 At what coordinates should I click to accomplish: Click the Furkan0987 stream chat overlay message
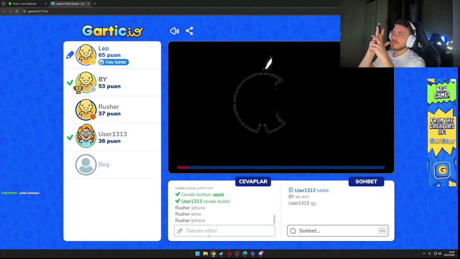tap(20, 193)
